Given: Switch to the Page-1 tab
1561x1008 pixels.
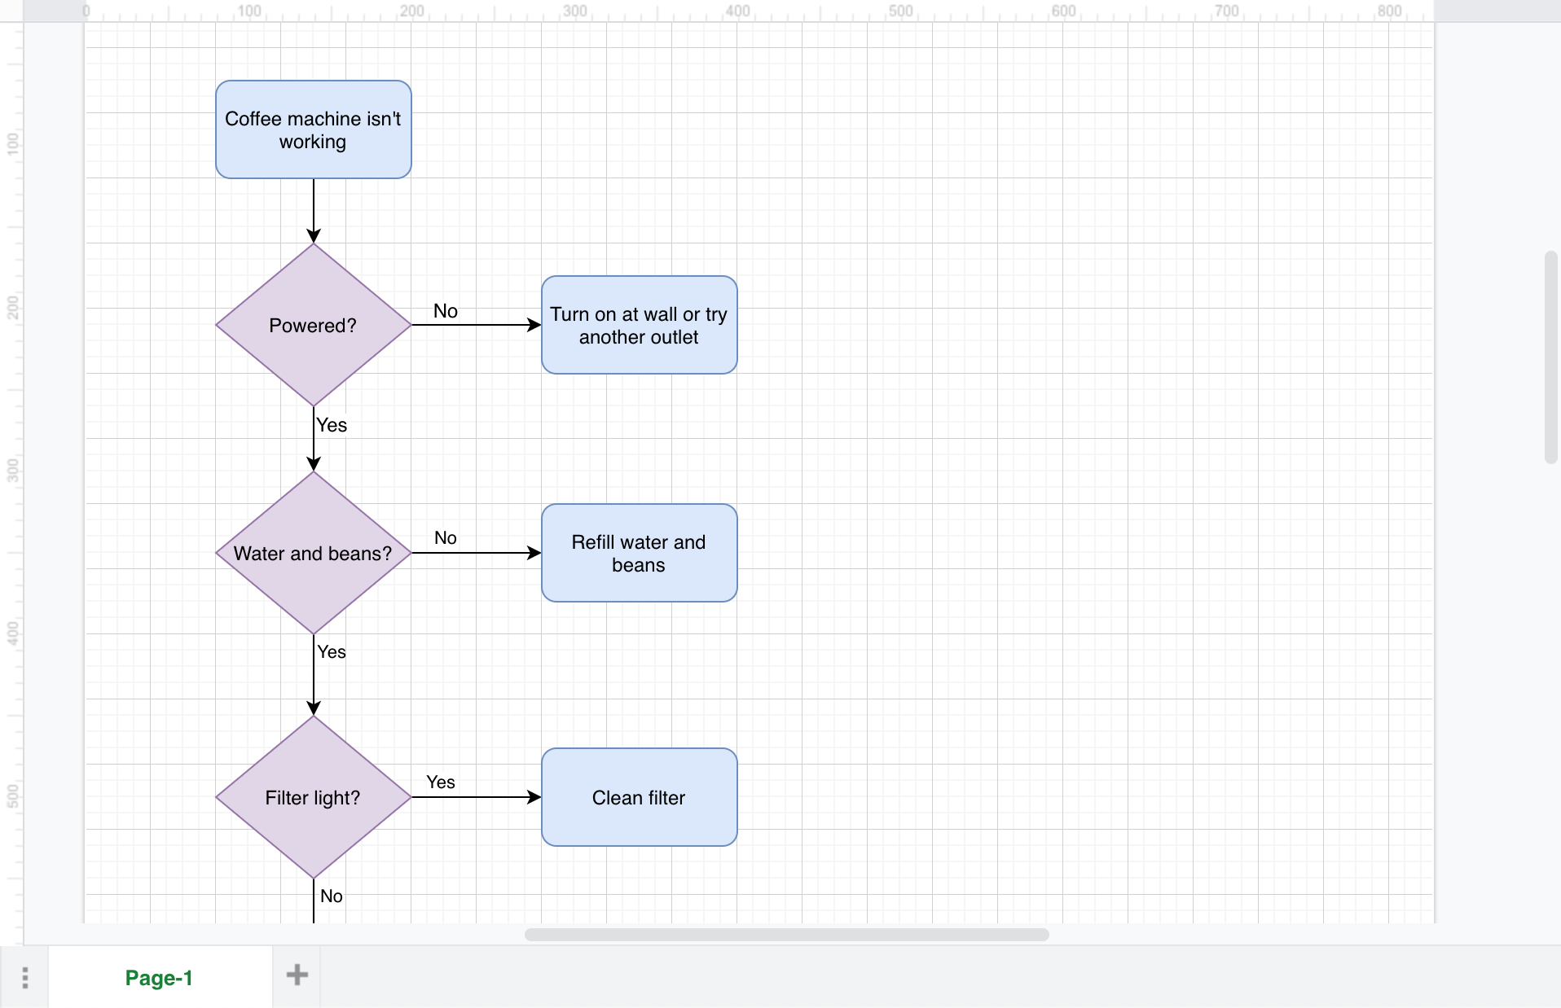Looking at the screenshot, I should [159, 978].
